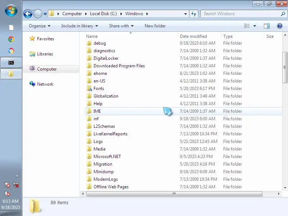Select the Microsoft.NET folder name
Screen dimensions: 288x216
[107, 157]
